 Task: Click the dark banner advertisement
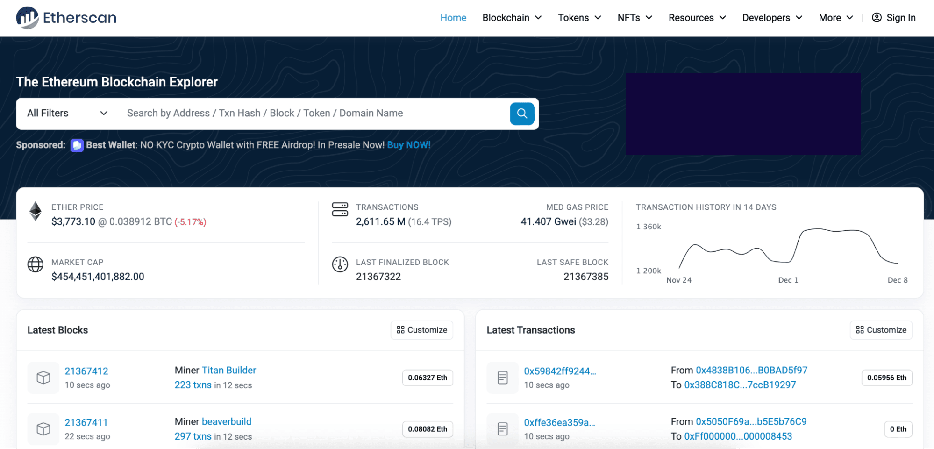743,114
